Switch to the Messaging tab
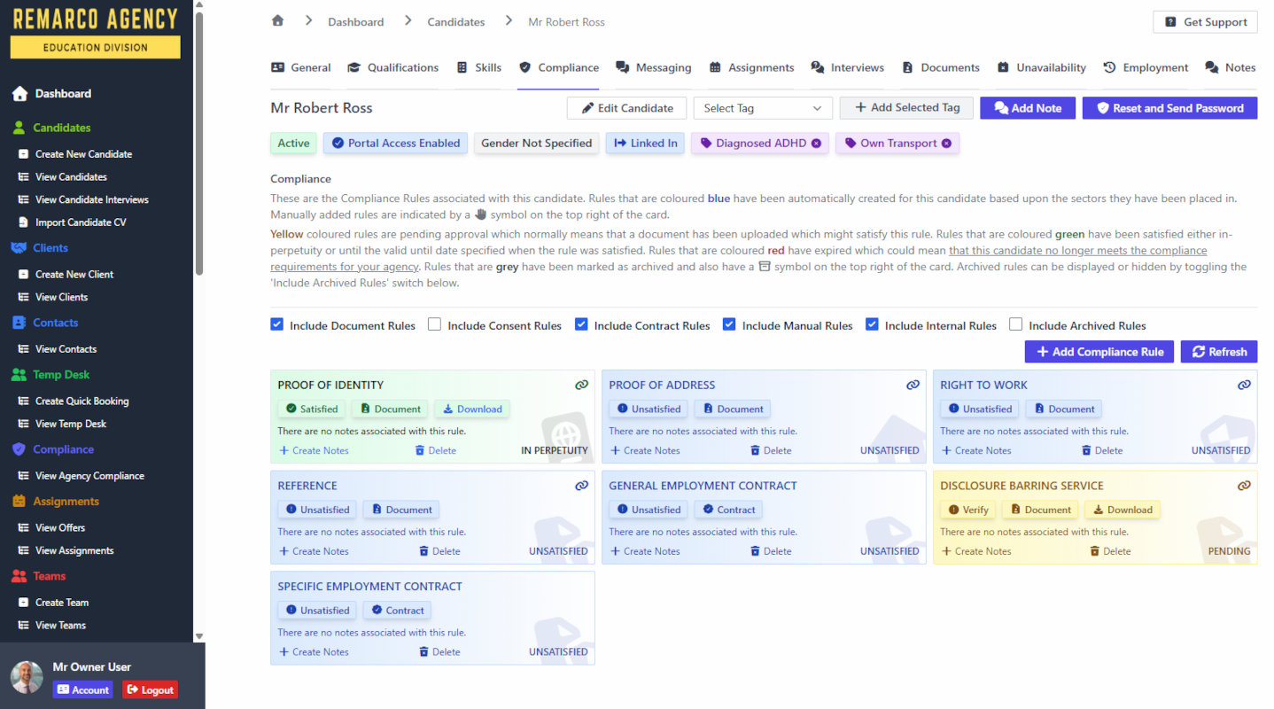 coord(653,67)
